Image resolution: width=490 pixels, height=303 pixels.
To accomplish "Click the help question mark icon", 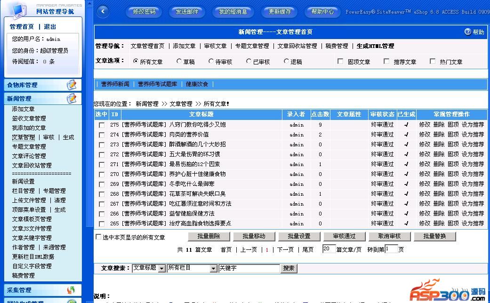I will pyautogui.click(x=467, y=32).
